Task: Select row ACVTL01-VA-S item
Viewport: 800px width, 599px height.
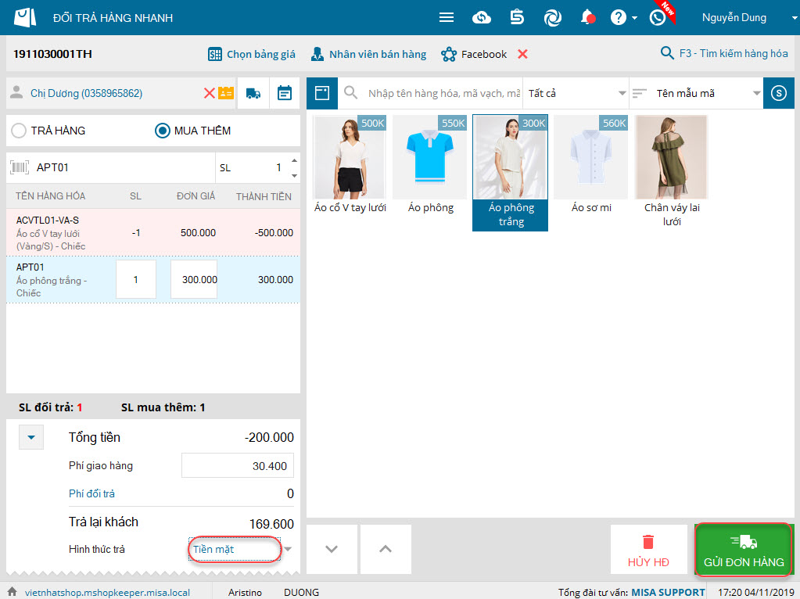Action: [153, 233]
